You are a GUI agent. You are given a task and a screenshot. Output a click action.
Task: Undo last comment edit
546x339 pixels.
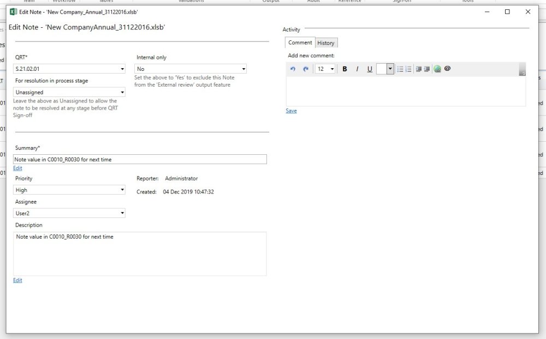click(293, 68)
